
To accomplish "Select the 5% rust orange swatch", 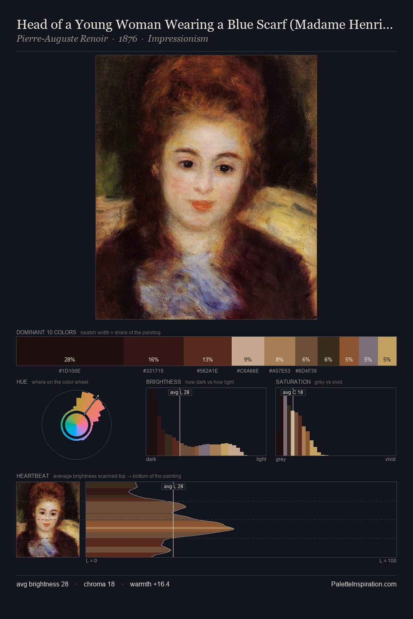I will (349, 351).
